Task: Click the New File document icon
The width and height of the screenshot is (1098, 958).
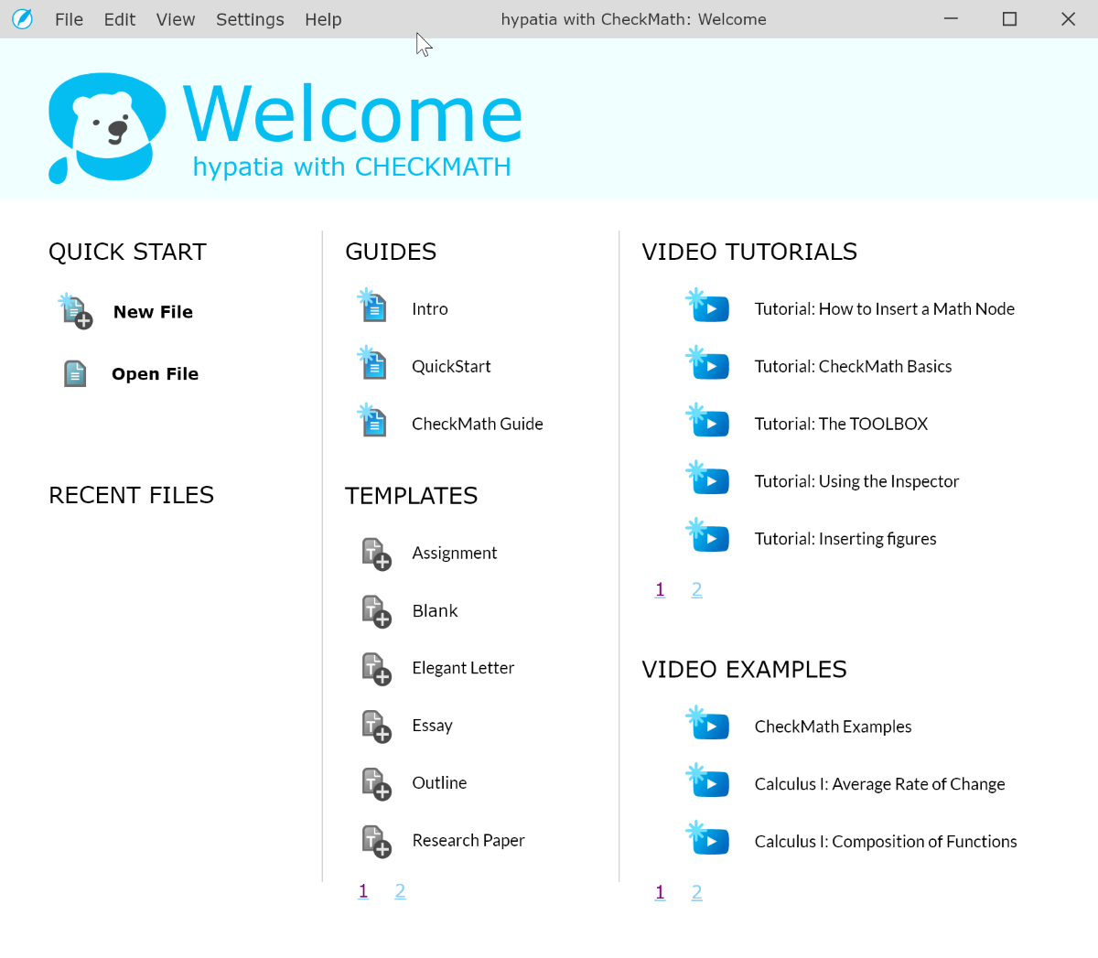Action: tap(76, 311)
